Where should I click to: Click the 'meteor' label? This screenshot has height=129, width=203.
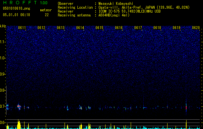point(46,10)
